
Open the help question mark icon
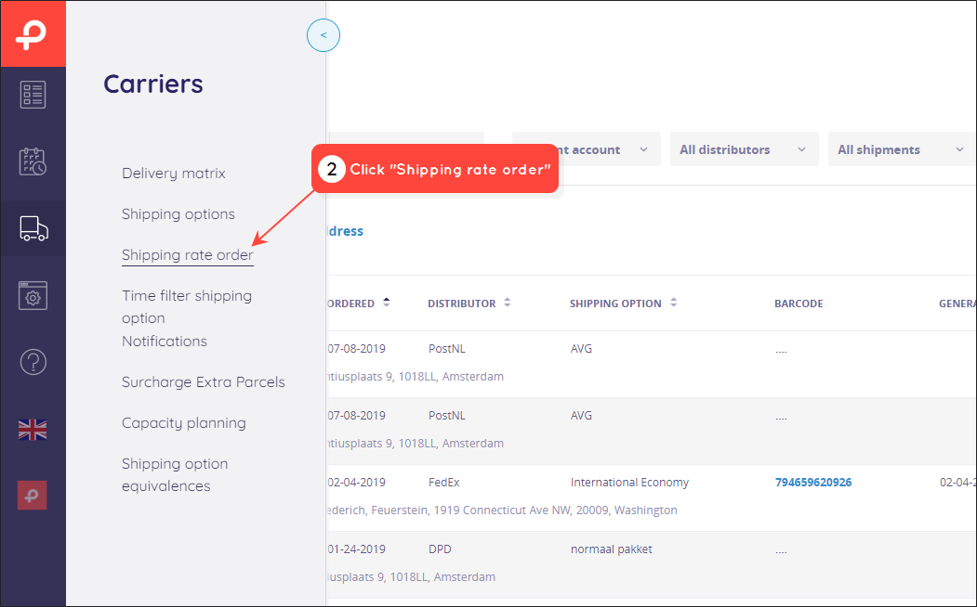(x=33, y=362)
